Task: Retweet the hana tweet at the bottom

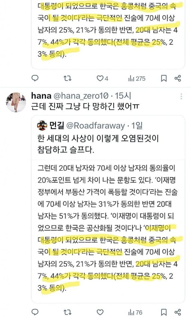Action: point(67,312)
